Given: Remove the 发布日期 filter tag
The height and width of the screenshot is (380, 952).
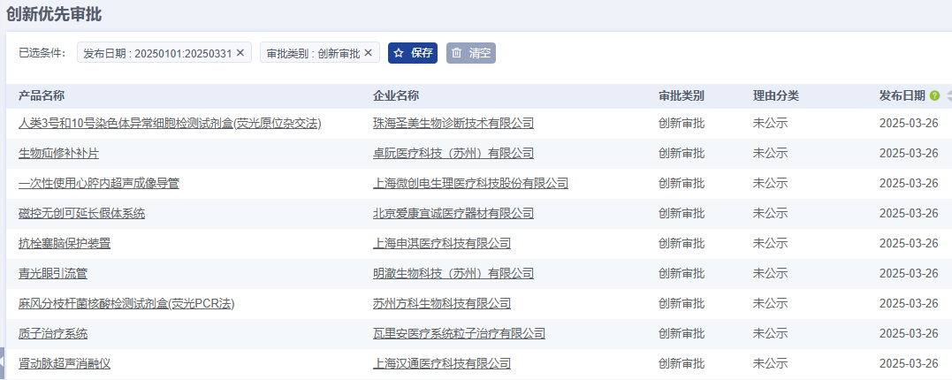Looking at the screenshot, I should click(240, 53).
